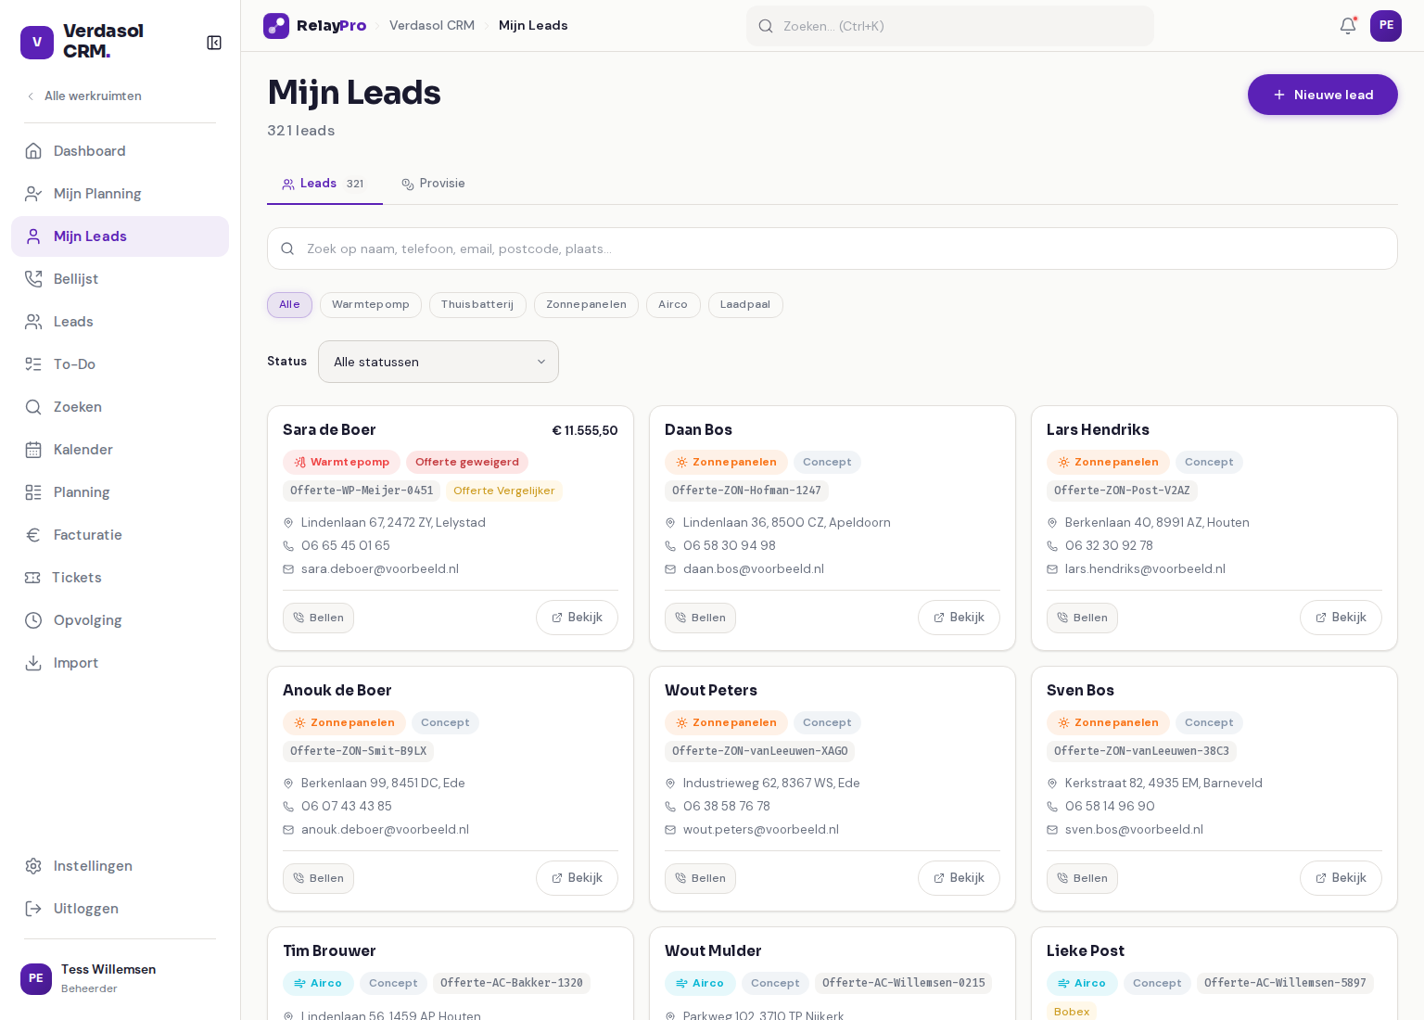
Task: Collapse the sidebar panel icon
Action: (214, 43)
